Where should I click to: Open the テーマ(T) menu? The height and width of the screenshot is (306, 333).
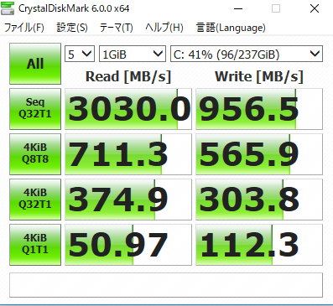pos(116,28)
